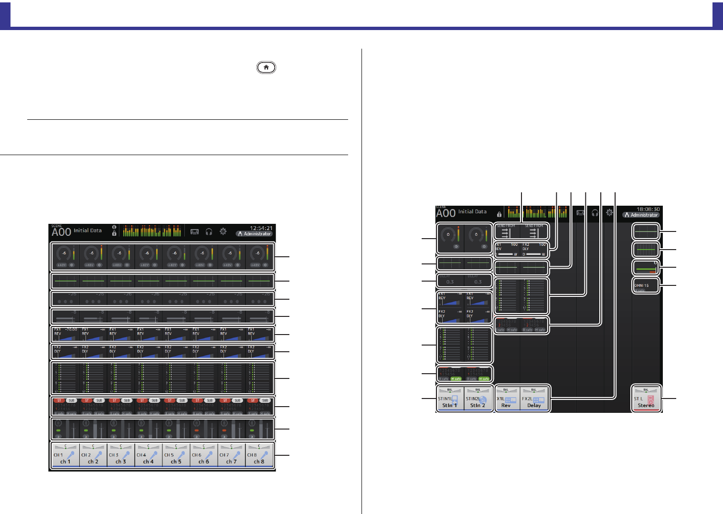Open recorder (cassette) icon on StIn screen
The height and width of the screenshot is (514, 723).
pos(580,213)
